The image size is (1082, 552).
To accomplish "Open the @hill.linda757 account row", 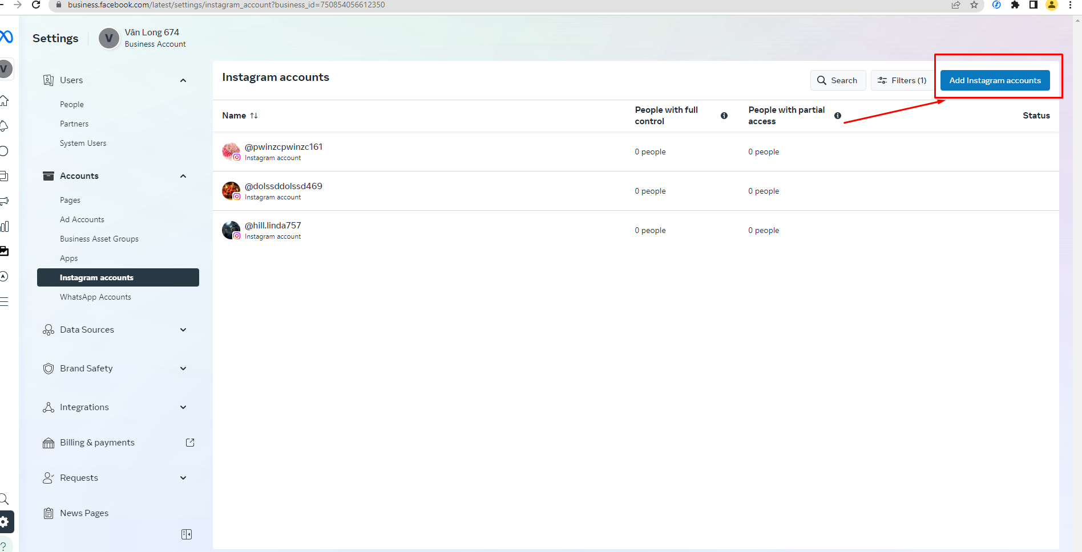I will tap(636, 230).
